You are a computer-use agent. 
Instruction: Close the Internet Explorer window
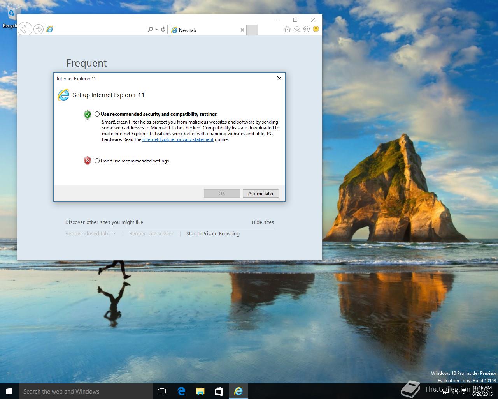tap(313, 20)
